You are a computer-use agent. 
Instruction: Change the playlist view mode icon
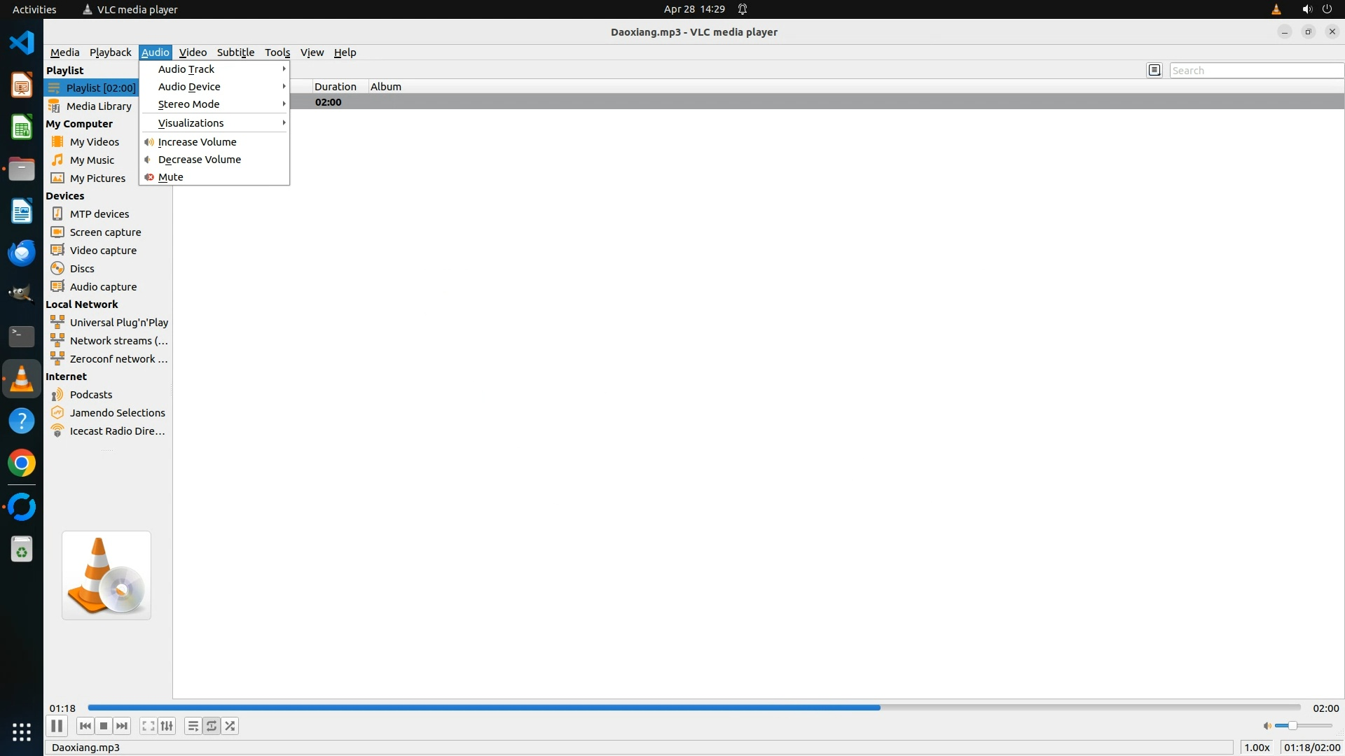tap(1154, 70)
